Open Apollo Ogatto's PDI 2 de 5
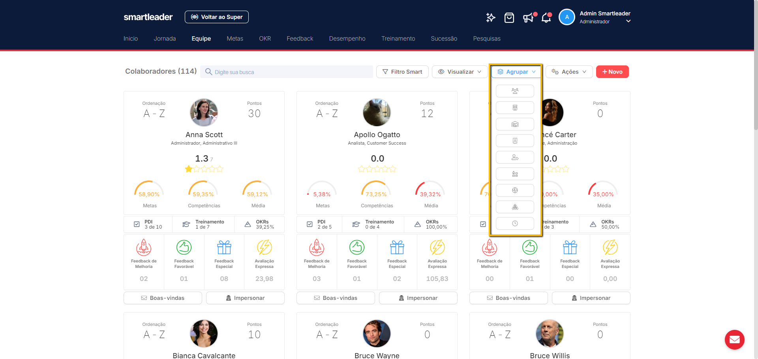 319,224
